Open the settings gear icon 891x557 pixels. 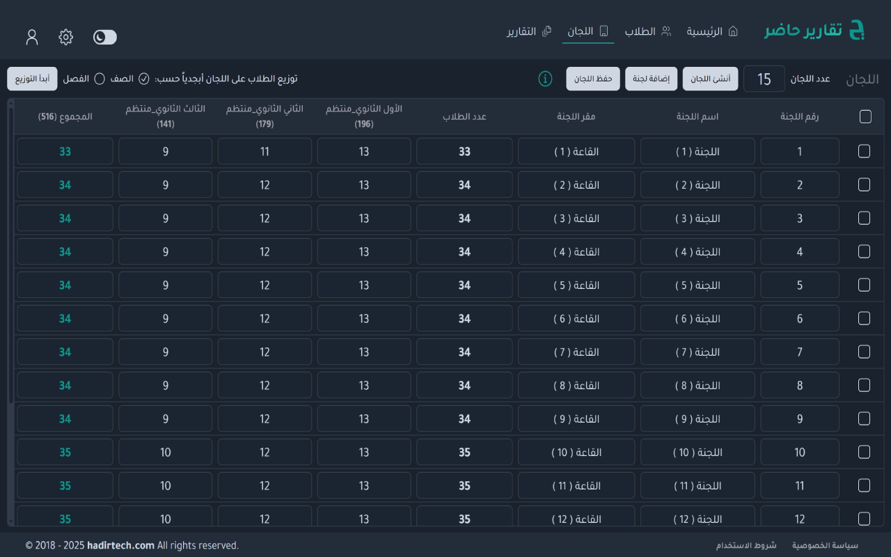point(65,37)
